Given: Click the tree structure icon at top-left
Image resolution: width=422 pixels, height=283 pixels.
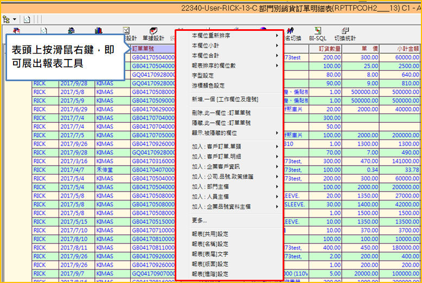Looking at the screenshot, I should 6,18.
